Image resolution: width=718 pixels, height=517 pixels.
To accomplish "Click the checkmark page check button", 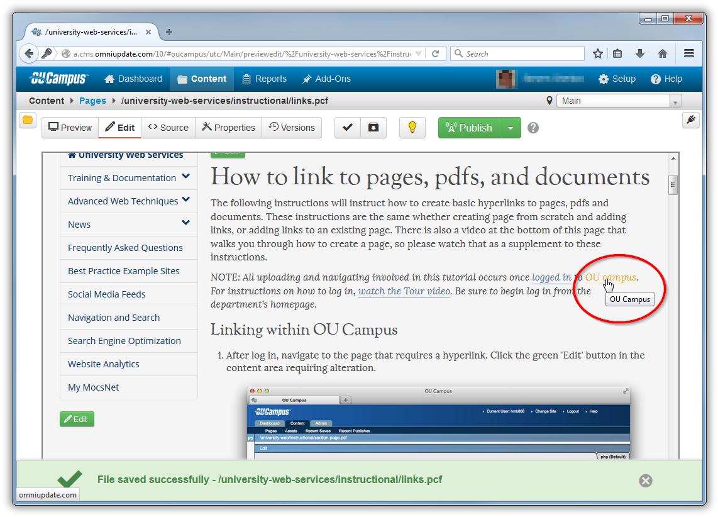I will click(x=348, y=128).
